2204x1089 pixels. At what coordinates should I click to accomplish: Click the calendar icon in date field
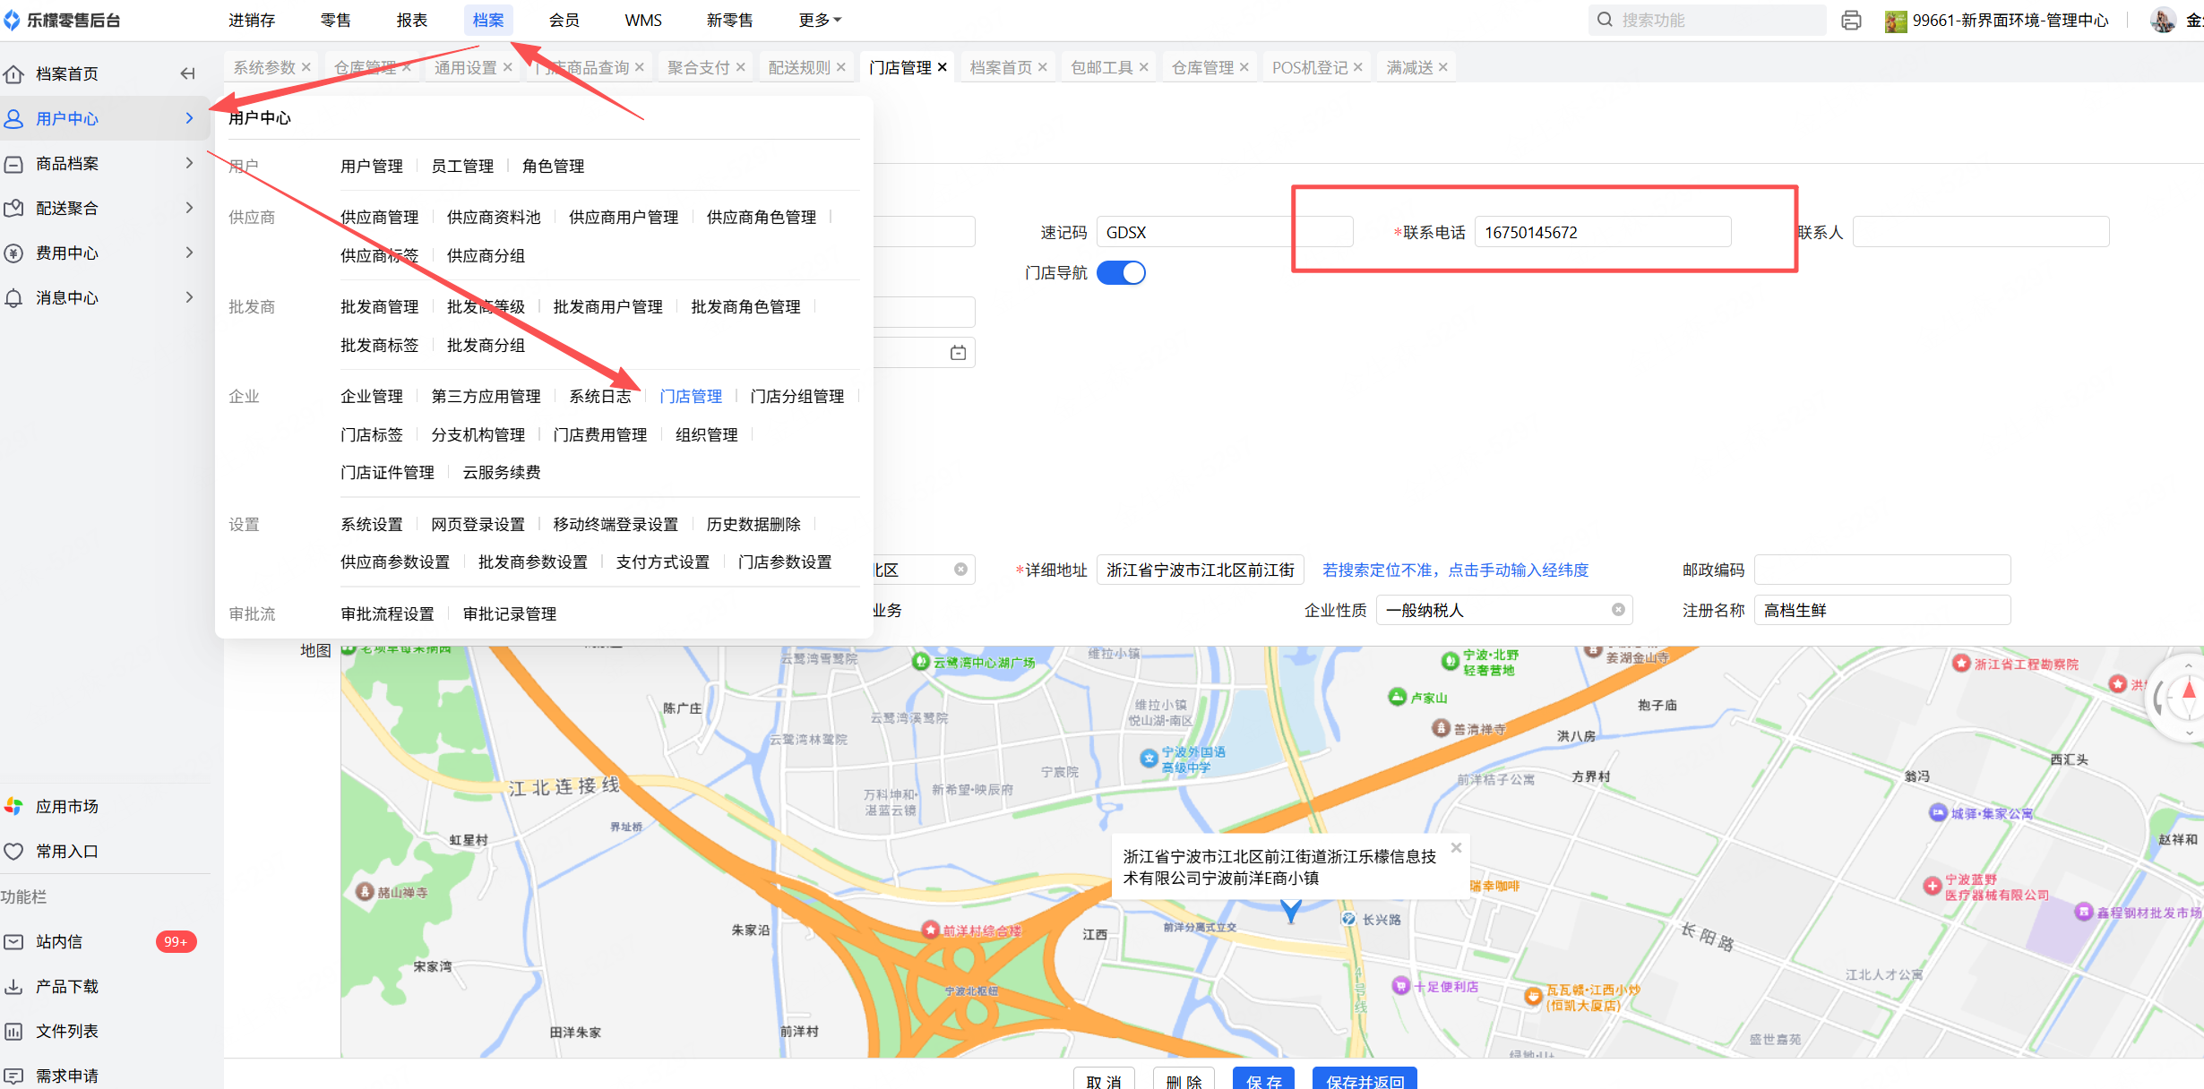click(x=958, y=353)
